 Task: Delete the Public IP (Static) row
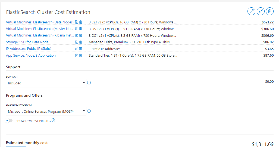pyautogui.click(x=81, y=48)
